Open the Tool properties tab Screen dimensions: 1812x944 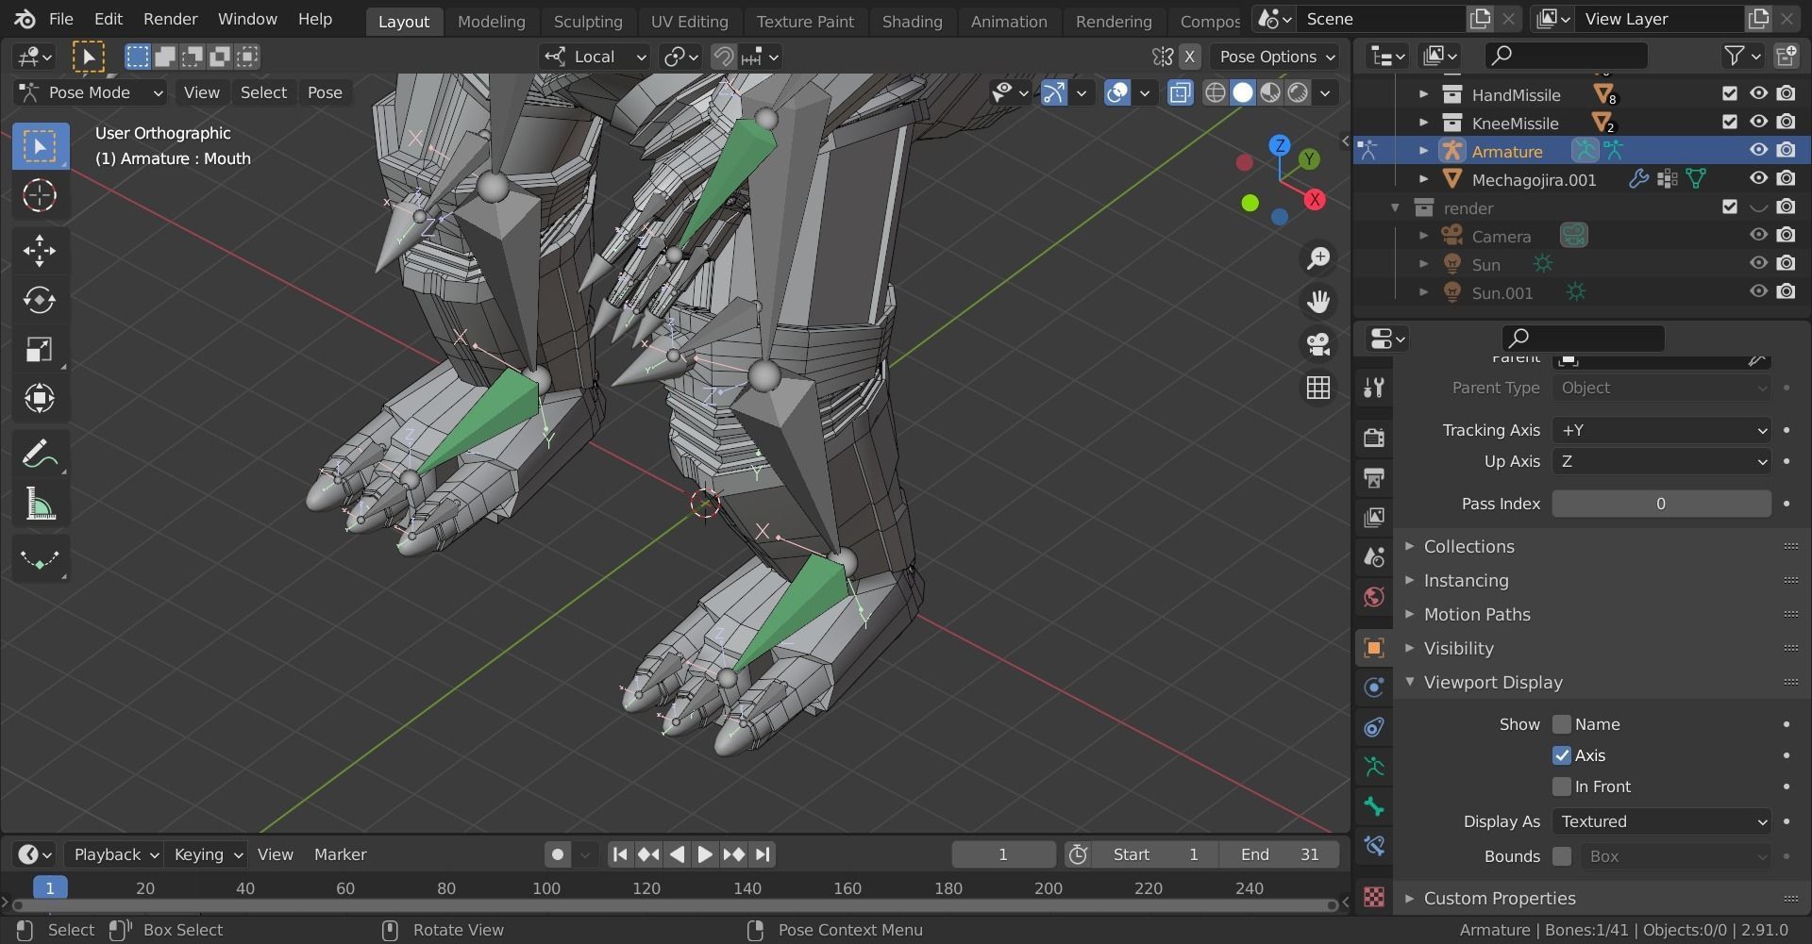pyautogui.click(x=1374, y=388)
